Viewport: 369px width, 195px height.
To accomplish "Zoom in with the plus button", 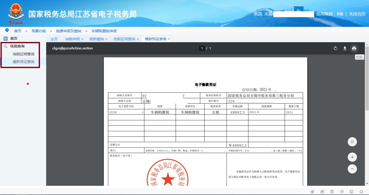I will [352, 157].
